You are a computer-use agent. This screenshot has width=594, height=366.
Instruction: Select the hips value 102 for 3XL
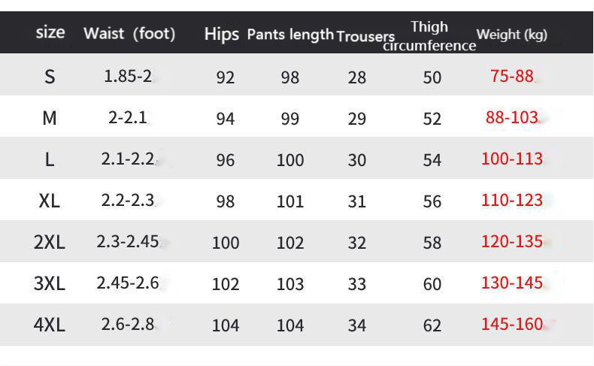click(x=226, y=284)
